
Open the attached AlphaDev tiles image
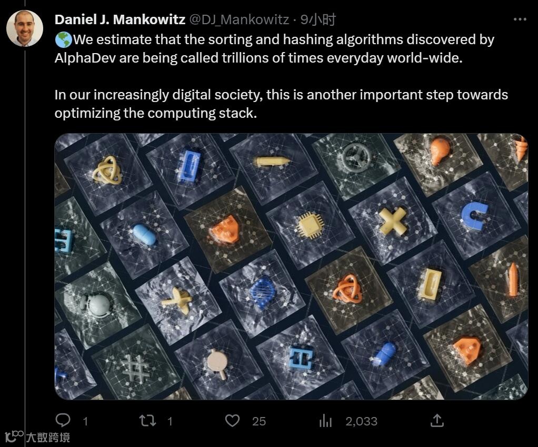pos(291,266)
